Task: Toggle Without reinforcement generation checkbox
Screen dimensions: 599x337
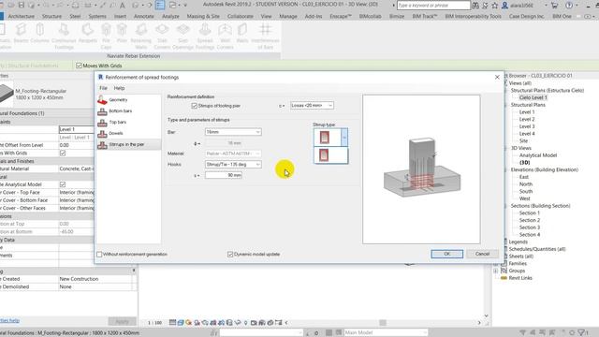Action: click(x=99, y=254)
